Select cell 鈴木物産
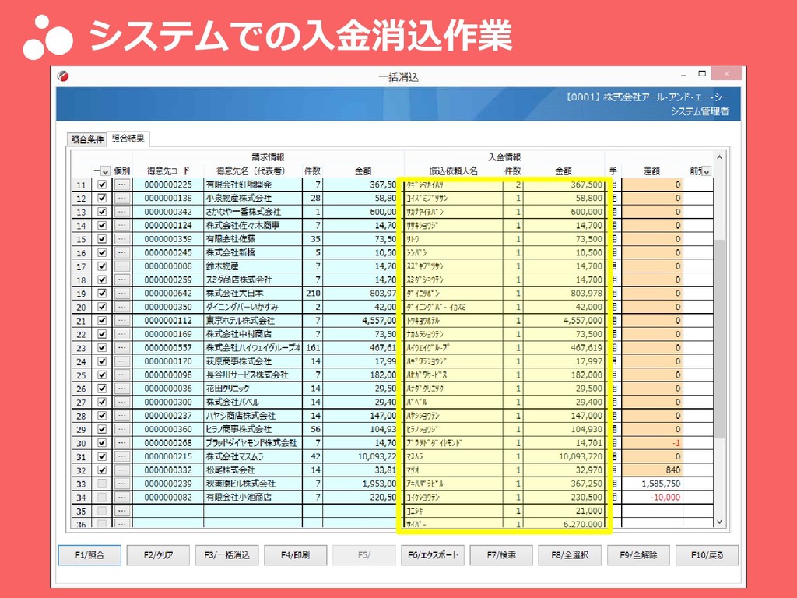797x598 pixels. coord(253,266)
